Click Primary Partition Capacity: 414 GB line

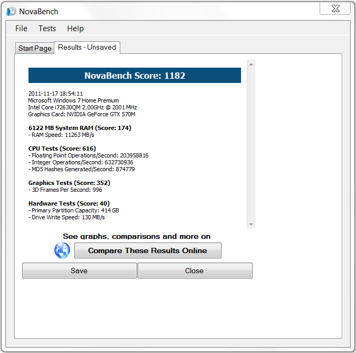click(73, 210)
